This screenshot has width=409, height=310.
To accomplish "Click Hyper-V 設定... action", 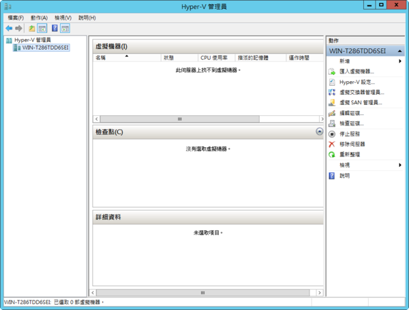I will click(x=357, y=82).
